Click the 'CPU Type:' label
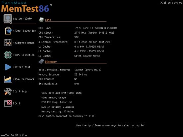Image resolution: width=183 pixels, height=137 pixels. tap(45, 28)
